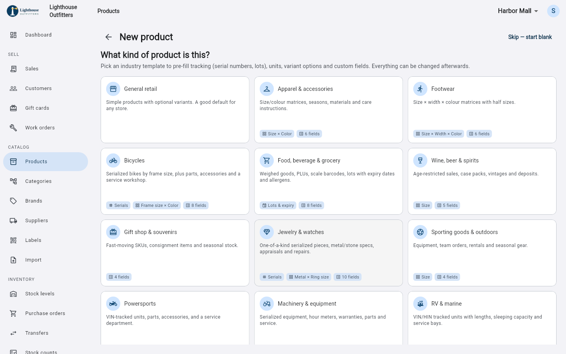Click the Customers people icon

(13, 88)
